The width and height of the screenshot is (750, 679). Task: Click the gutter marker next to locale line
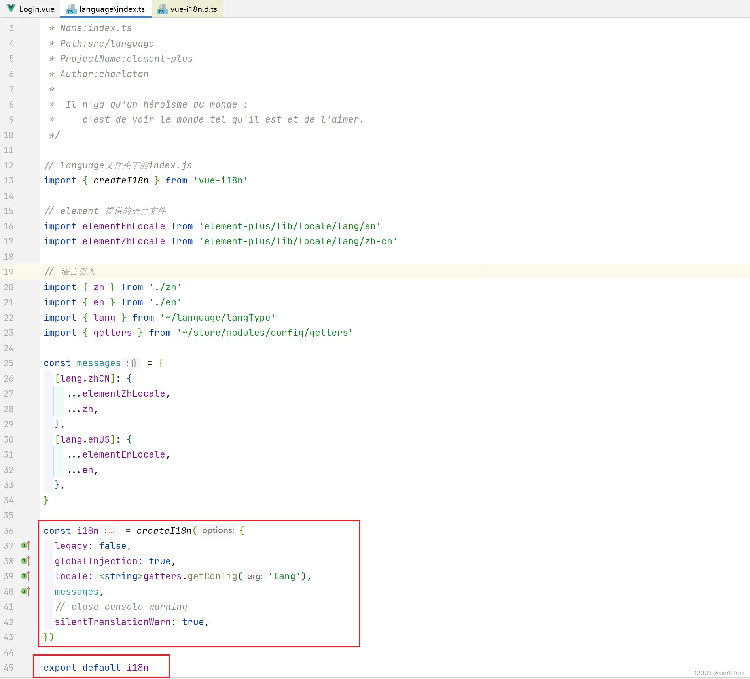(x=26, y=576)
